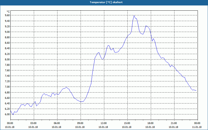The height and width of the screenshot is (130, 208).
Task: Select the '10.01.18' date under 21:00
Action: click(173, 127)
